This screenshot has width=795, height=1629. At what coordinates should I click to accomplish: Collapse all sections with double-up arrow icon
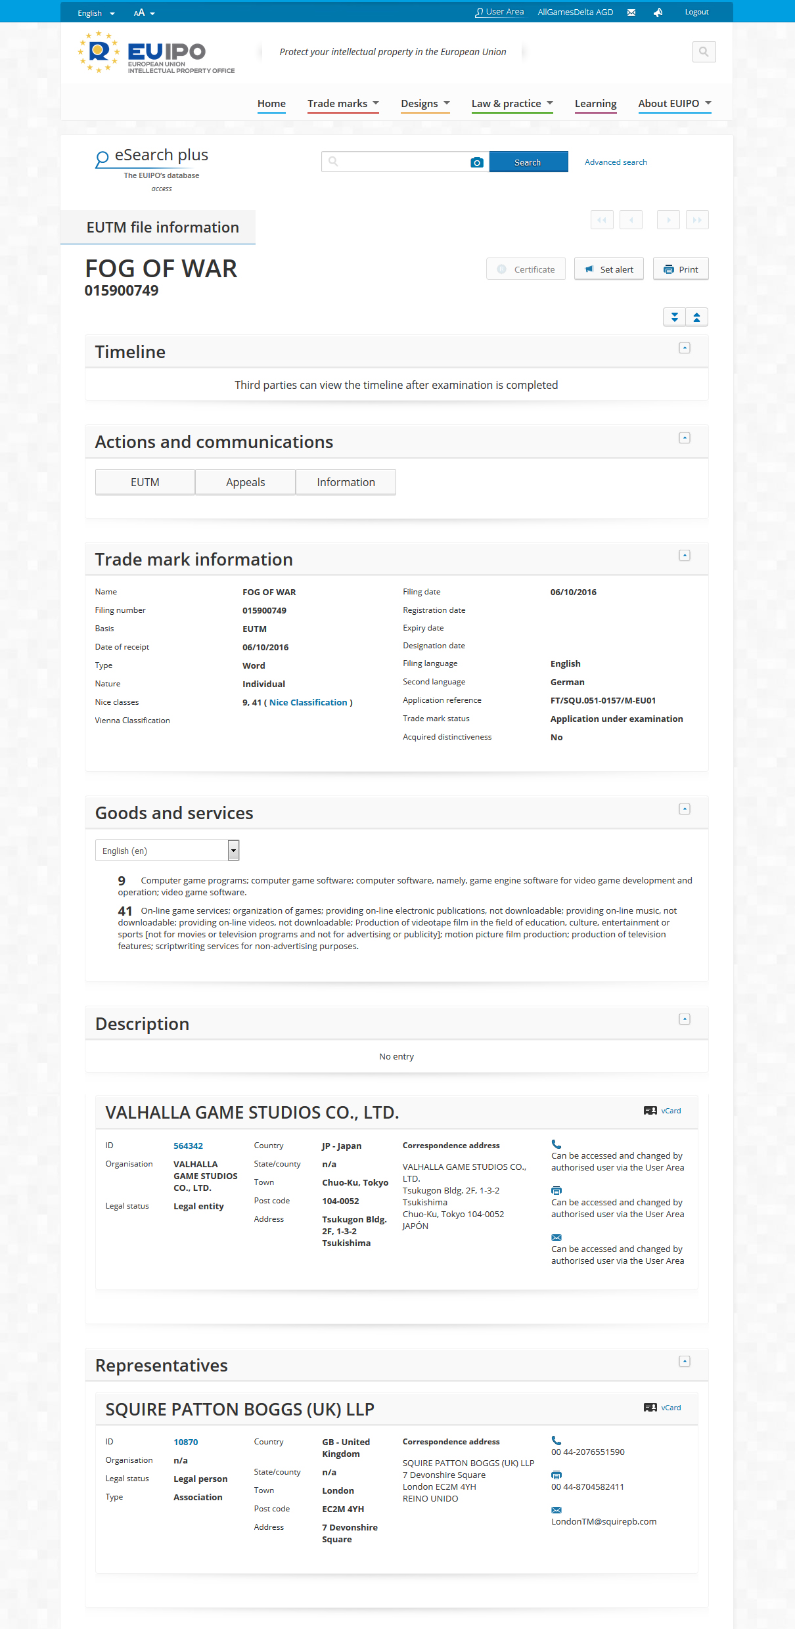coord(696,317)
